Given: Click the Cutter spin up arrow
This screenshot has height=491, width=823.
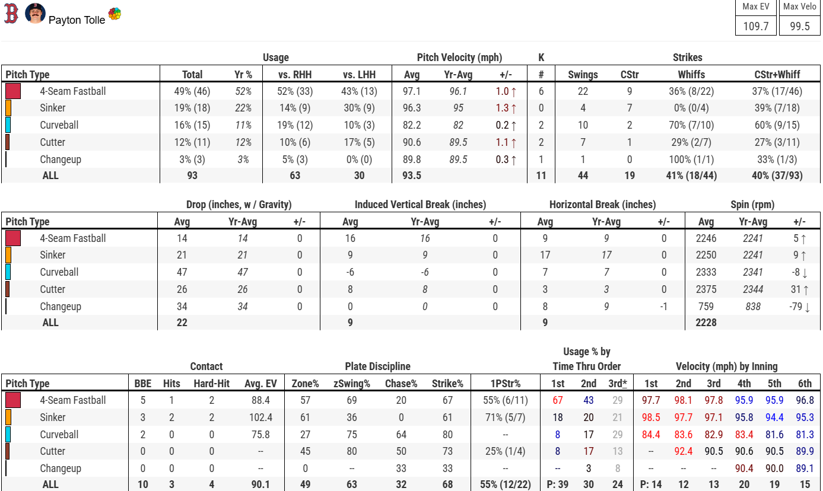Looking at the screenshot, I should pos(805,289).
